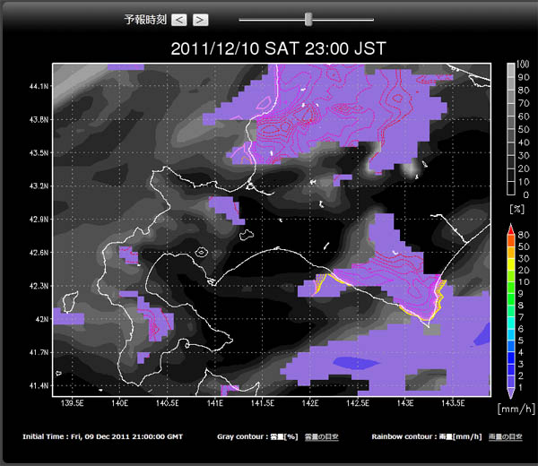
Task: Click the '予報時刻' label
Action: [x=145, y=20]
